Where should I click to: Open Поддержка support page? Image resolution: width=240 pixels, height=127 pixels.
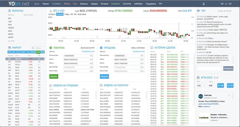click(x=151, y=4)
